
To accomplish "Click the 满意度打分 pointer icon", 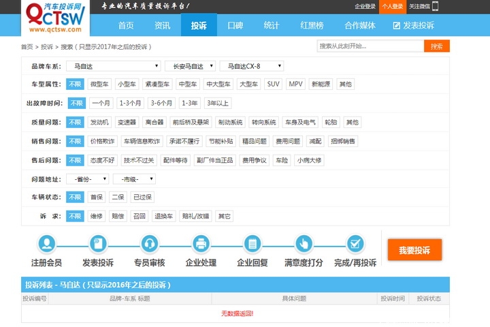I will click(304, 244).
